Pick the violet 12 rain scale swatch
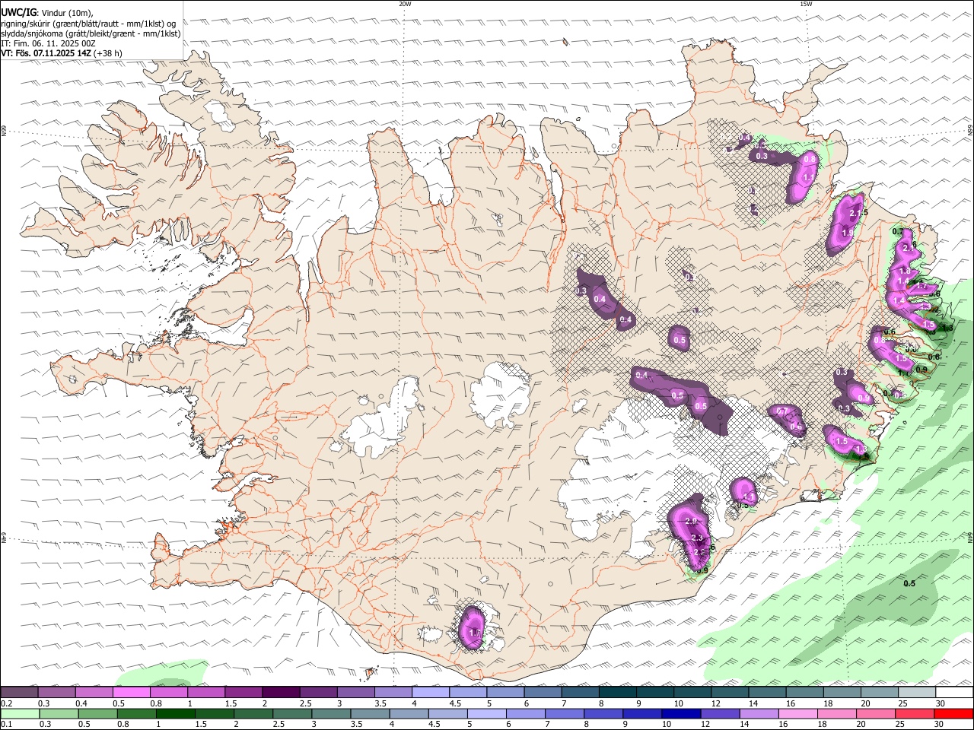 (719, 713)
